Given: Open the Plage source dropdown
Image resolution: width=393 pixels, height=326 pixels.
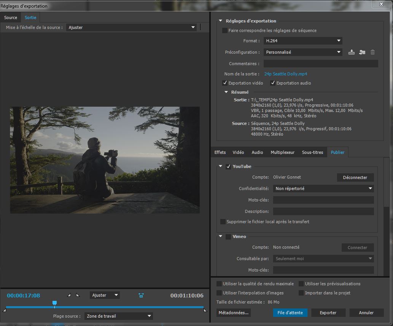Looking at the screenshot, I should point(118,316).
